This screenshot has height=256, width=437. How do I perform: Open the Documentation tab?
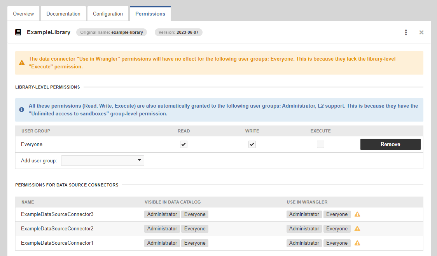63,14
